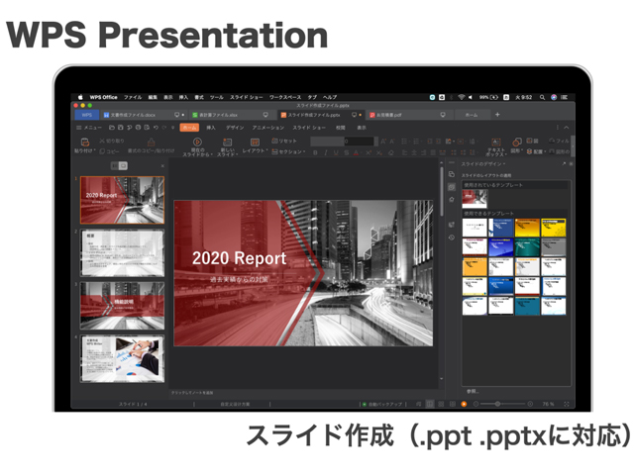
Task: Click the macOS Spotlight search icon
Action: pyautogui.click(x=542, y=97)
